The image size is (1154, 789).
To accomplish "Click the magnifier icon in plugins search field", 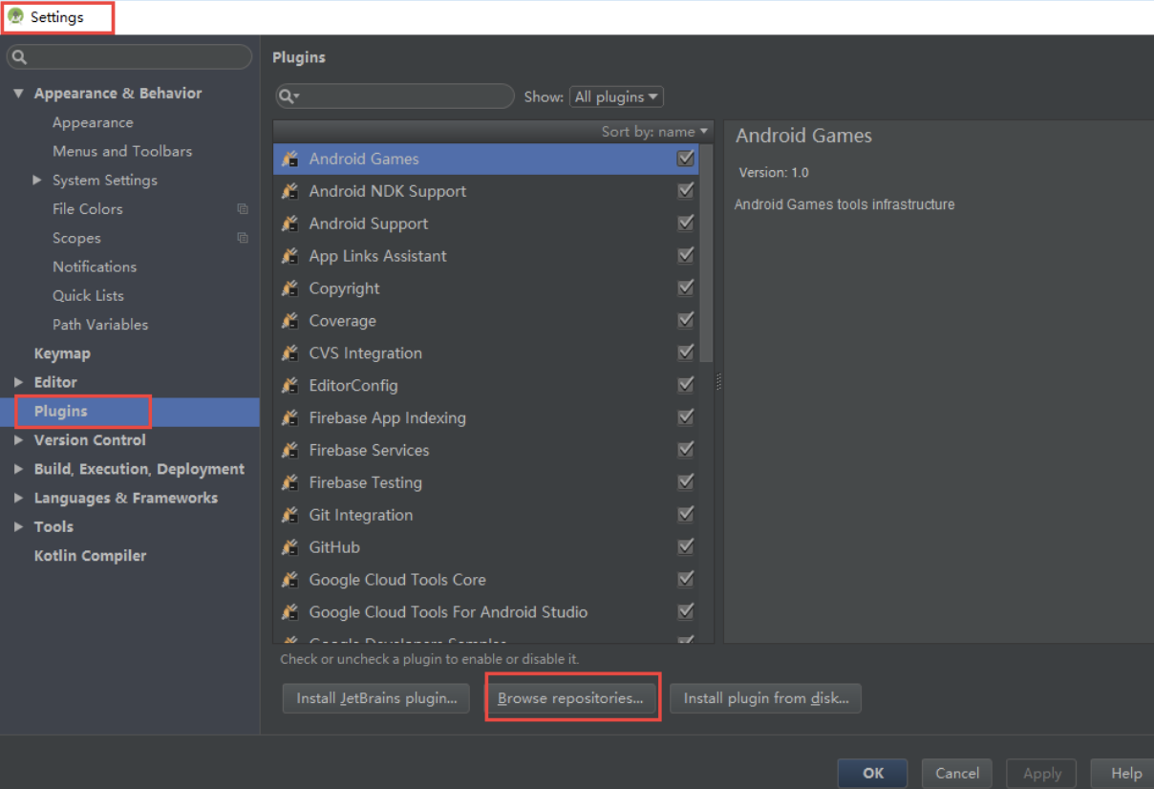I will [x=288, y=96].
